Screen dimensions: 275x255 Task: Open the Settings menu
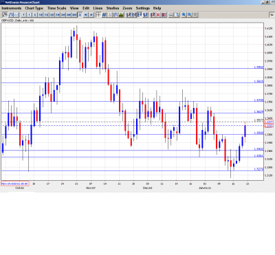coord(143,8)
